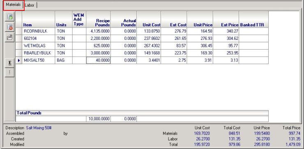Click the ext price 340.27 cell
This screenshot has width=304, height=149.
tap(226, 31)
